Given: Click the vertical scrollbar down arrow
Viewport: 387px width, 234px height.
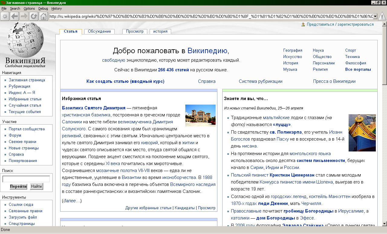Looking at the screenshot, I should pyautogui.click(x=384, y=223).
